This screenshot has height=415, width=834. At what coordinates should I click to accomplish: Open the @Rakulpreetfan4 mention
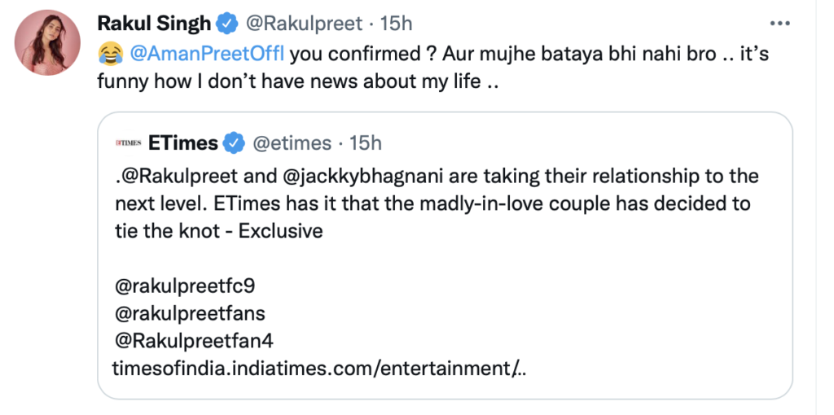[193, 340]
